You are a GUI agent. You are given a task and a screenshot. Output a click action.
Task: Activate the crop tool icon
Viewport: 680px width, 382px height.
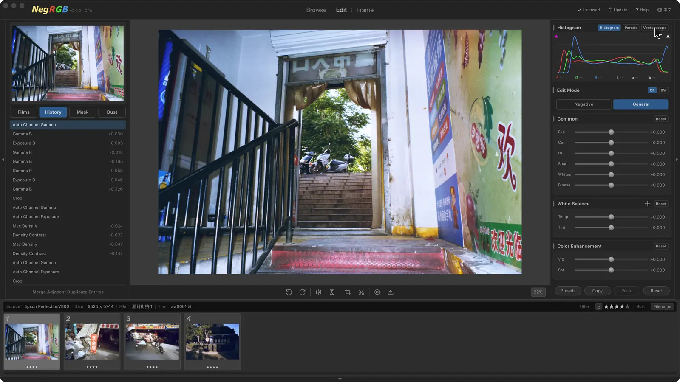348,292
